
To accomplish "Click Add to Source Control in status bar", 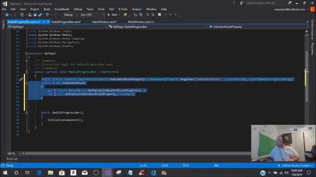I will pyautogui.click(x=296, y=166).
